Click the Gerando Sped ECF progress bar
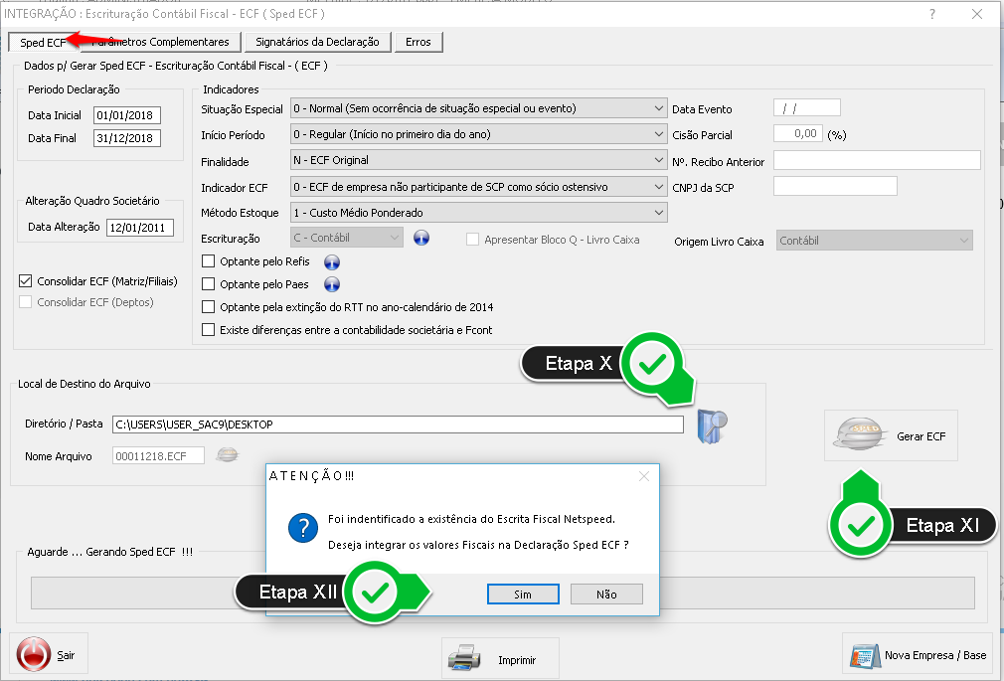Screen dimensions: 1004x681 [149, 594]
